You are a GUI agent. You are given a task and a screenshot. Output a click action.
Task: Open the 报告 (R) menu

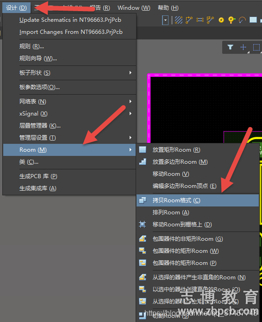pos(100,8)
